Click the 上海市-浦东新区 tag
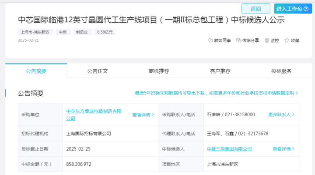Viewport: 315px width, 175px height. pyautogui.click(x=35, y=32)
